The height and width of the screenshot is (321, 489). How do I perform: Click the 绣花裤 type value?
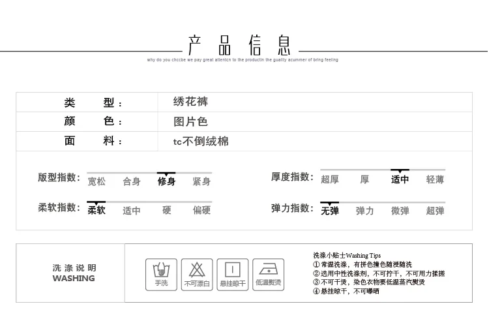click(x=190, y=102)
